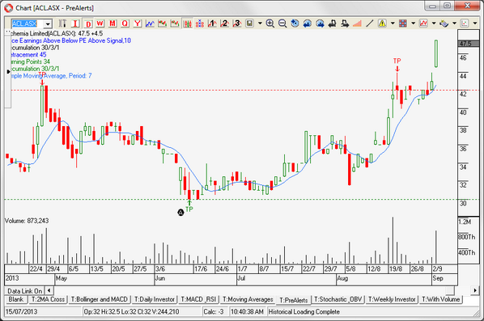
Task: Zoom in using the magnifier plus icon
Action: [270, 23]
